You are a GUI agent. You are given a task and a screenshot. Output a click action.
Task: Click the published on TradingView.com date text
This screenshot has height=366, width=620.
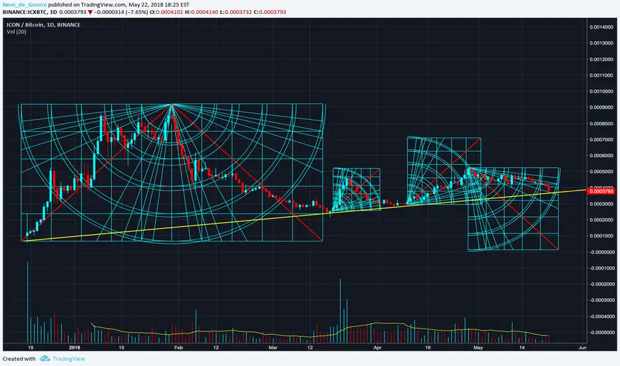pos(118,5)
